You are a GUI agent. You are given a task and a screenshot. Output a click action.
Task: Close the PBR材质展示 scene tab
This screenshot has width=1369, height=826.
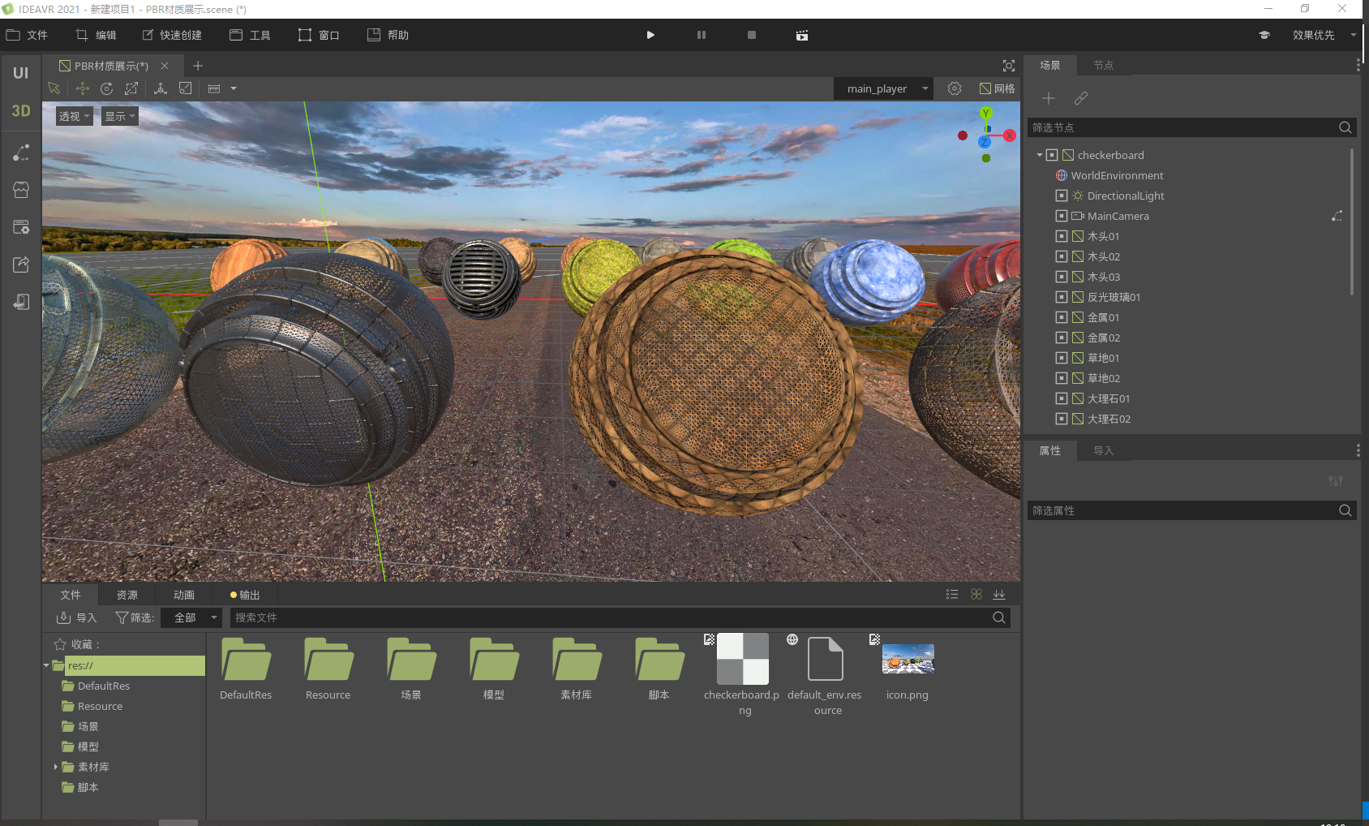165,66
